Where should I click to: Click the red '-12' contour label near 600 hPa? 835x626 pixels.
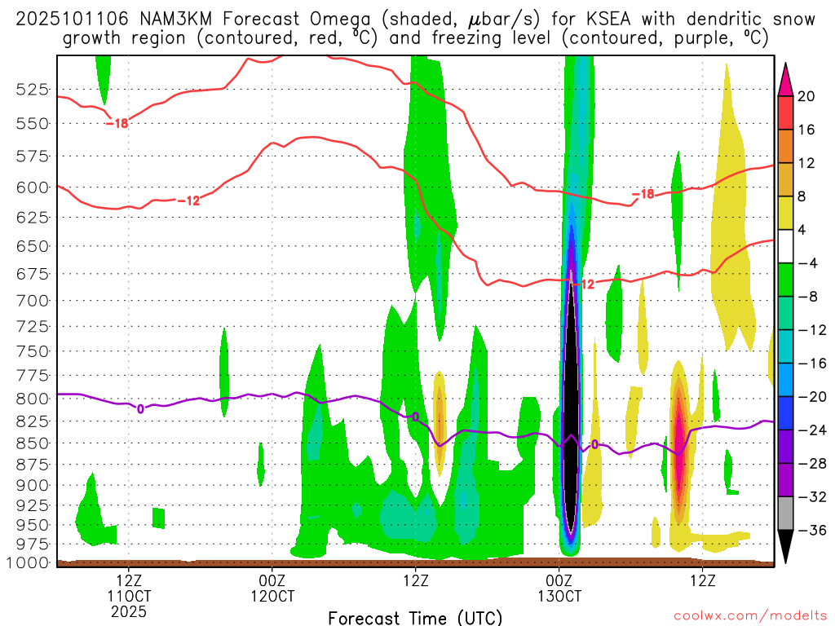point(188,201)
